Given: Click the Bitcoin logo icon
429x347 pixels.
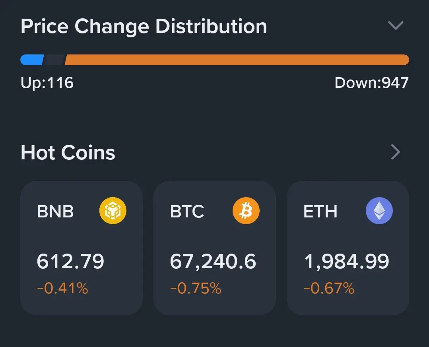Looking at the screenshot, I should pos(246,211).
